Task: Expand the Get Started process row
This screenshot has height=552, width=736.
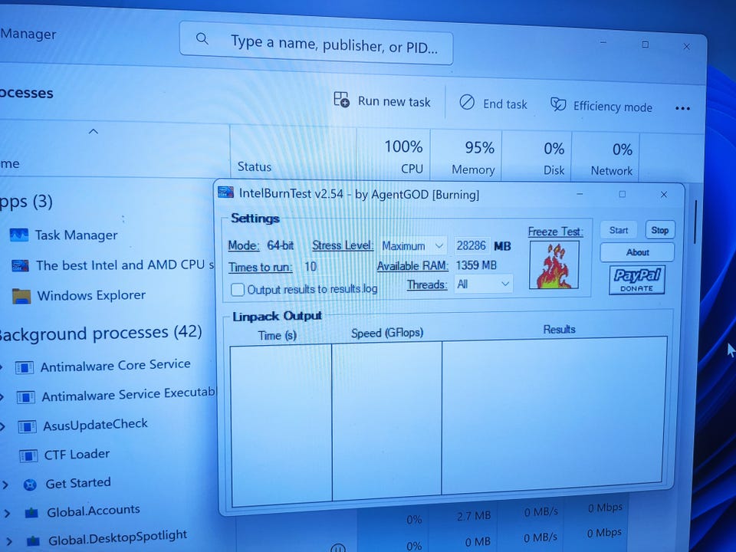Action: pos(5,485)
